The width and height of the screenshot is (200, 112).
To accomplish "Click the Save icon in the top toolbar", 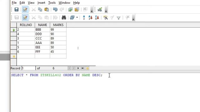I will point(17,10).
